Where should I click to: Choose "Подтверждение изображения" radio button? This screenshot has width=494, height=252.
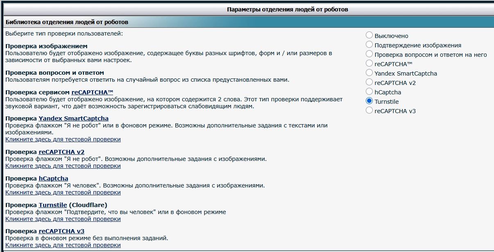pos(369,45)
